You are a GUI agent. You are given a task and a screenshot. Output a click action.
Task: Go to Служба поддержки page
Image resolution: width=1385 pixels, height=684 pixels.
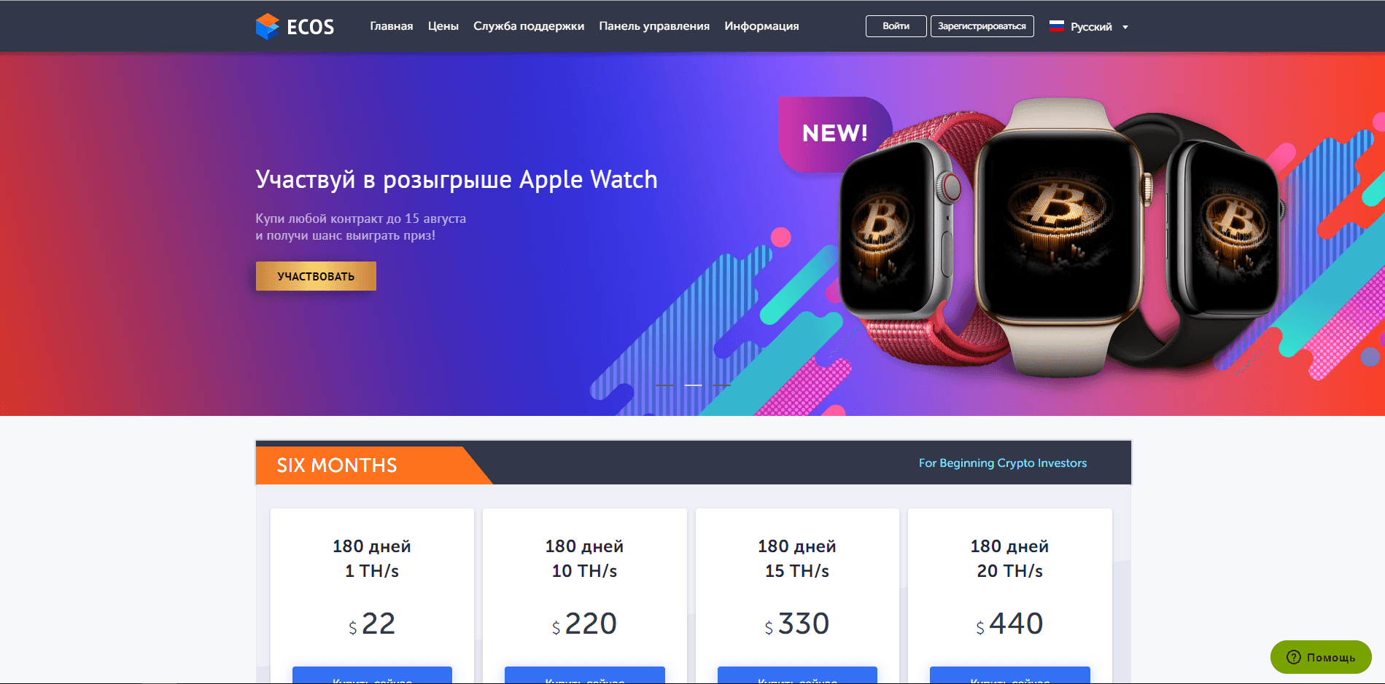point(529,26)
